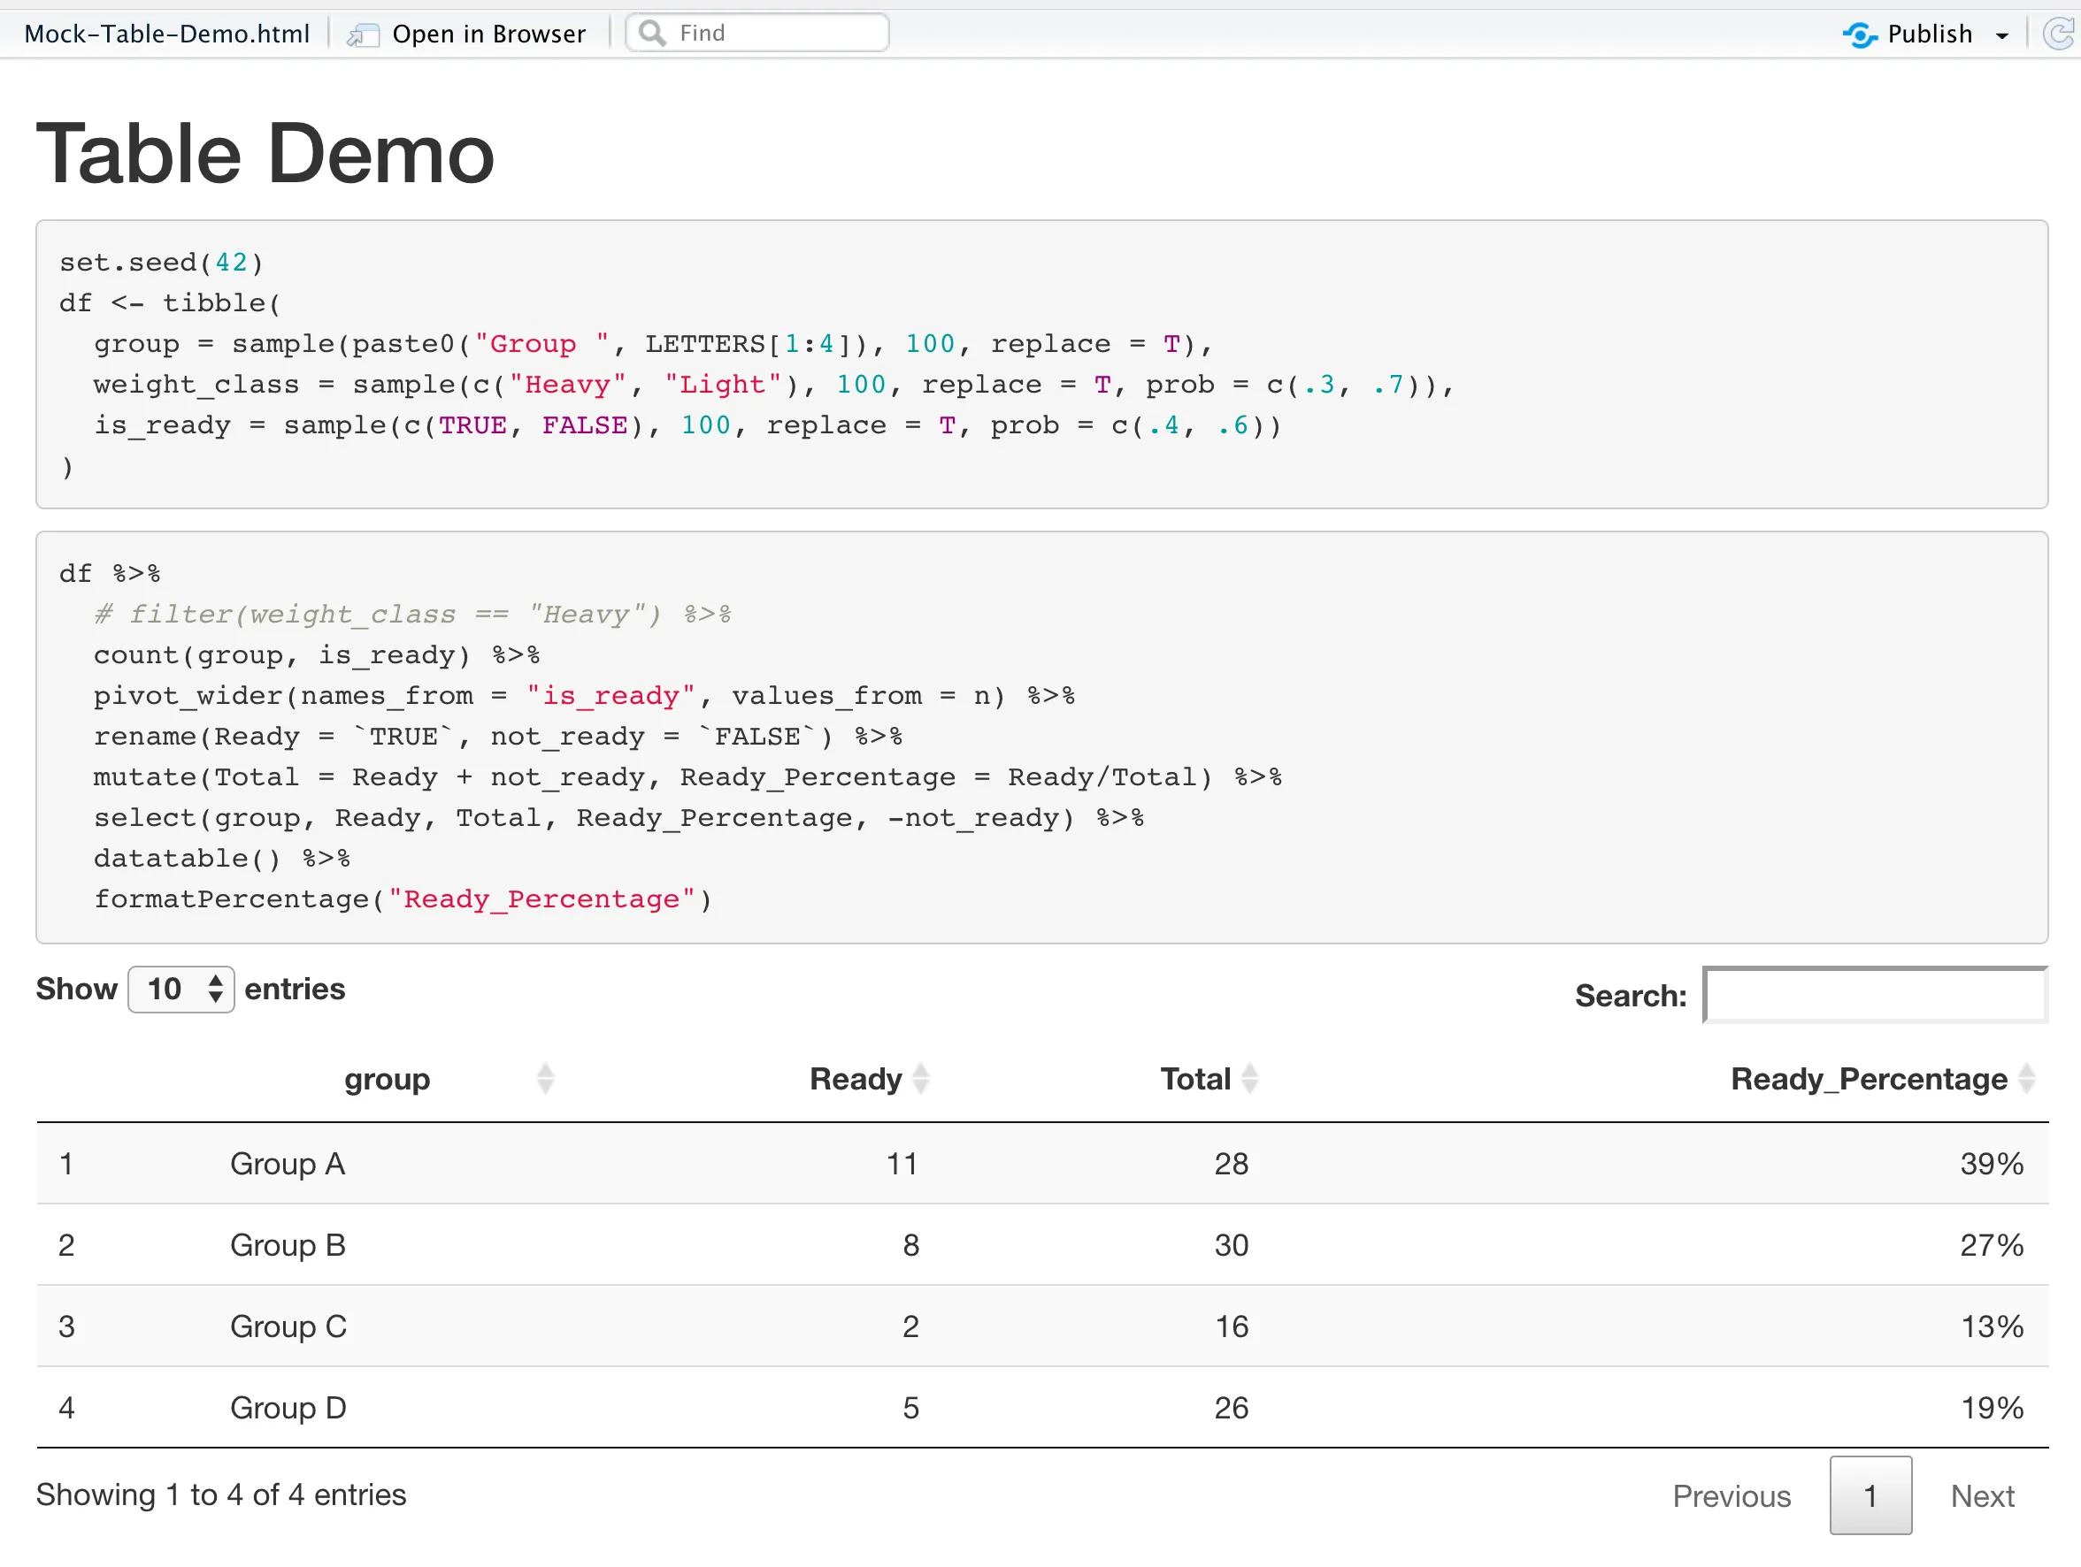Screen dimensions: 2081x1567
Task: Go to the Previous table page
Action: [1731, 1496]
